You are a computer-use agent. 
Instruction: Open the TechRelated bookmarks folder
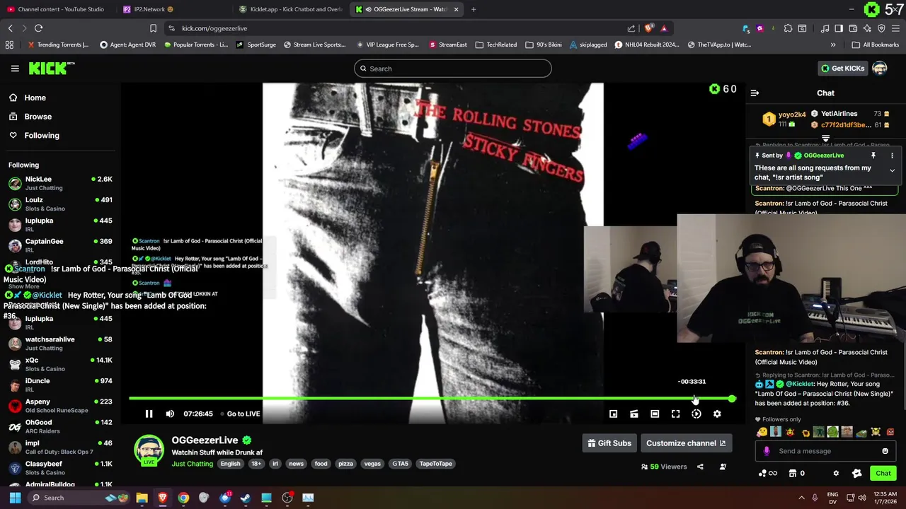click(x=496, y=45)
